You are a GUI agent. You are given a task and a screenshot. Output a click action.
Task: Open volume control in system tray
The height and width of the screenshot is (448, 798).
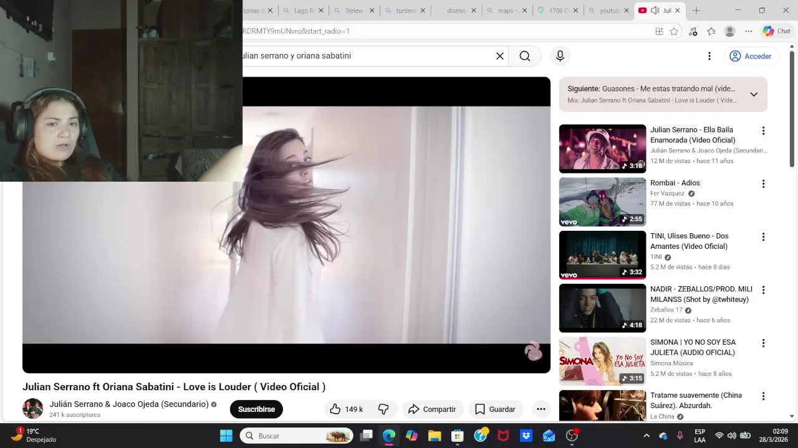[732, 436]
